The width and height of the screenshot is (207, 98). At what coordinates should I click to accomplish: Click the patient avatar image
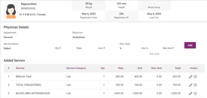tap(11, 11)
